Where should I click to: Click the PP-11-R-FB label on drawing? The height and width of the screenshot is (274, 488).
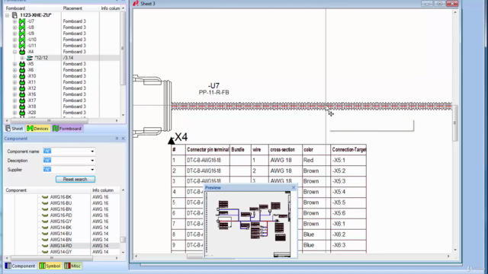[x=213, y=93]
